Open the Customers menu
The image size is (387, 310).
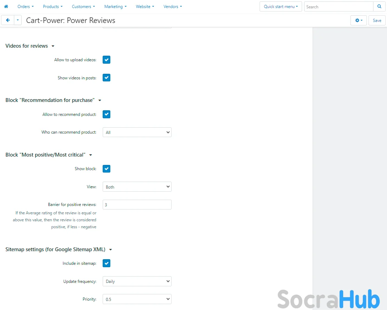(x=84, y=7)
